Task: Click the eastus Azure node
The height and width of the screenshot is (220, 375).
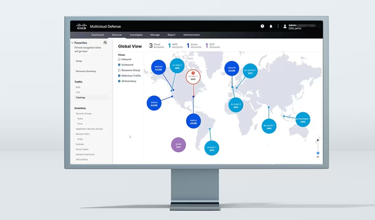Action: pyautogui.click(x=193, y=121)
